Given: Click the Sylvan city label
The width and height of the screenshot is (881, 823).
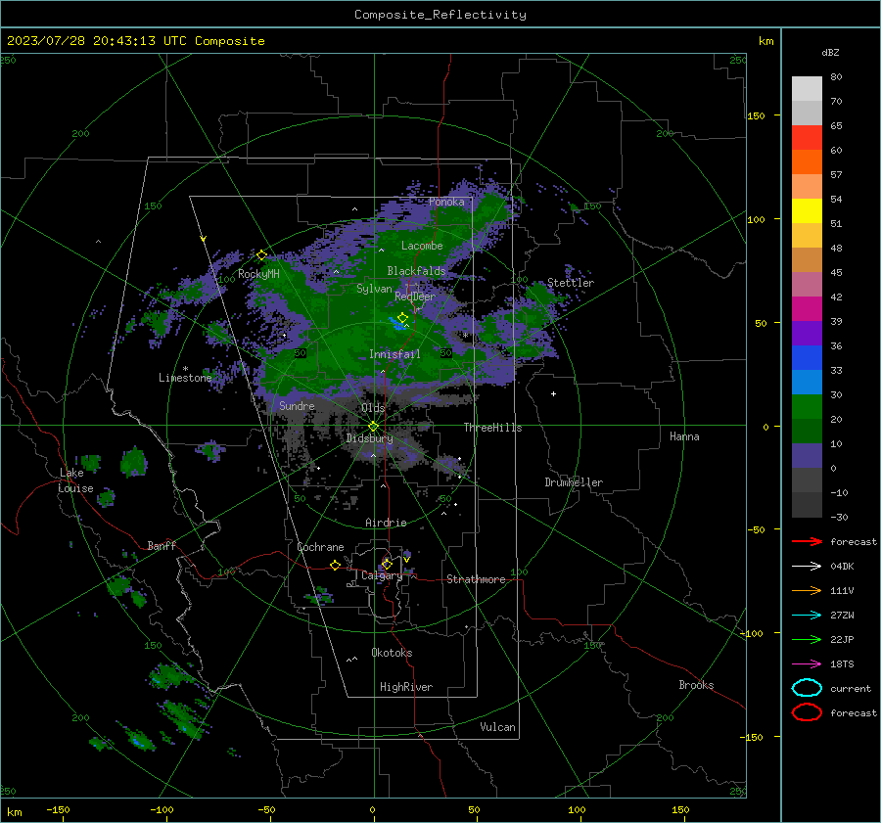Looking at the screenshot, I should coord(374,289).
